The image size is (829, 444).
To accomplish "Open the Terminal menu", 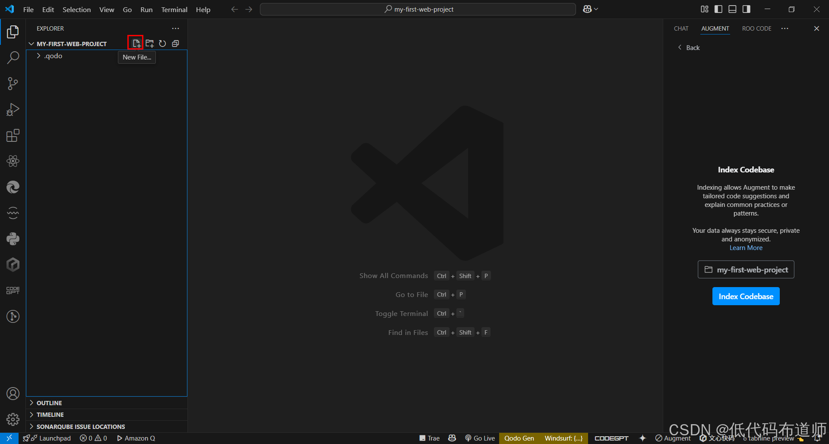I will tap(174, 9).
